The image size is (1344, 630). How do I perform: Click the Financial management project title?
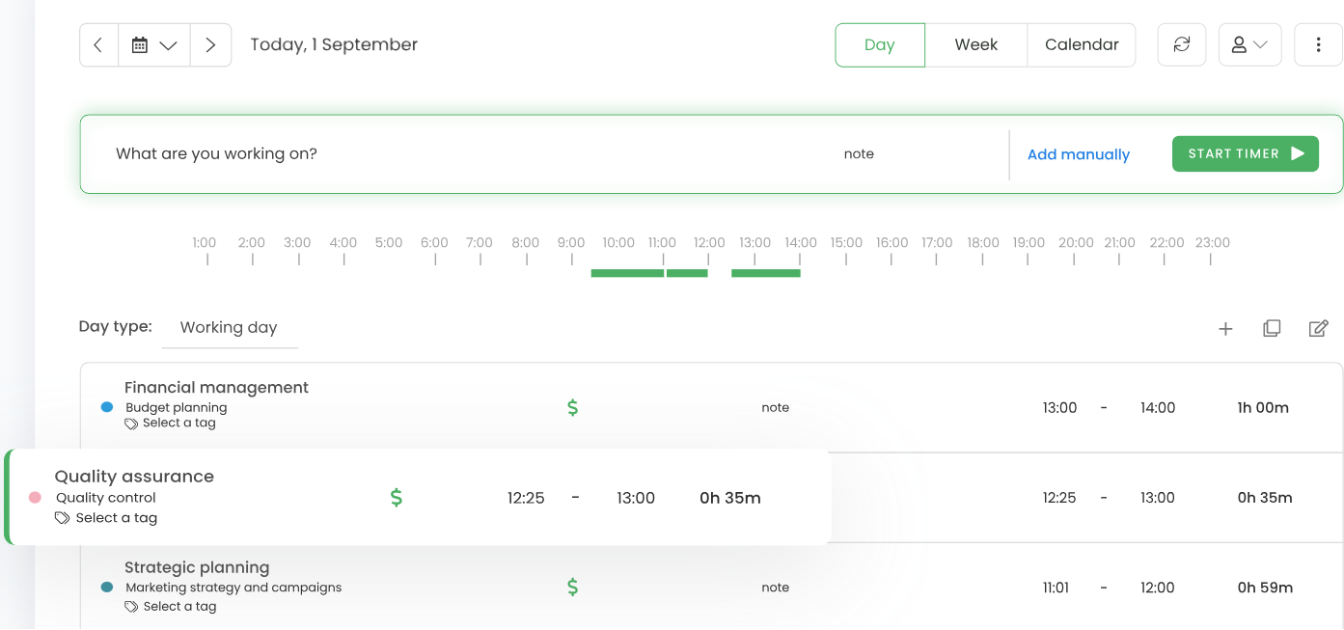(216, 388)
